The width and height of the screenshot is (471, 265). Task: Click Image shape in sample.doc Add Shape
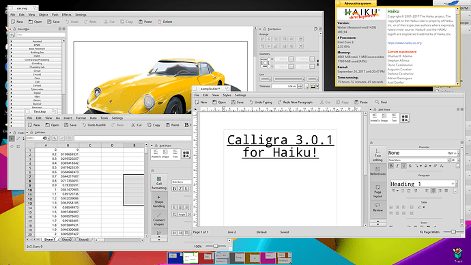pos(384,117)
